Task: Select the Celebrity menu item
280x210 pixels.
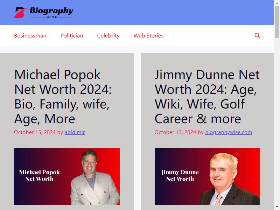Action: 108,36
